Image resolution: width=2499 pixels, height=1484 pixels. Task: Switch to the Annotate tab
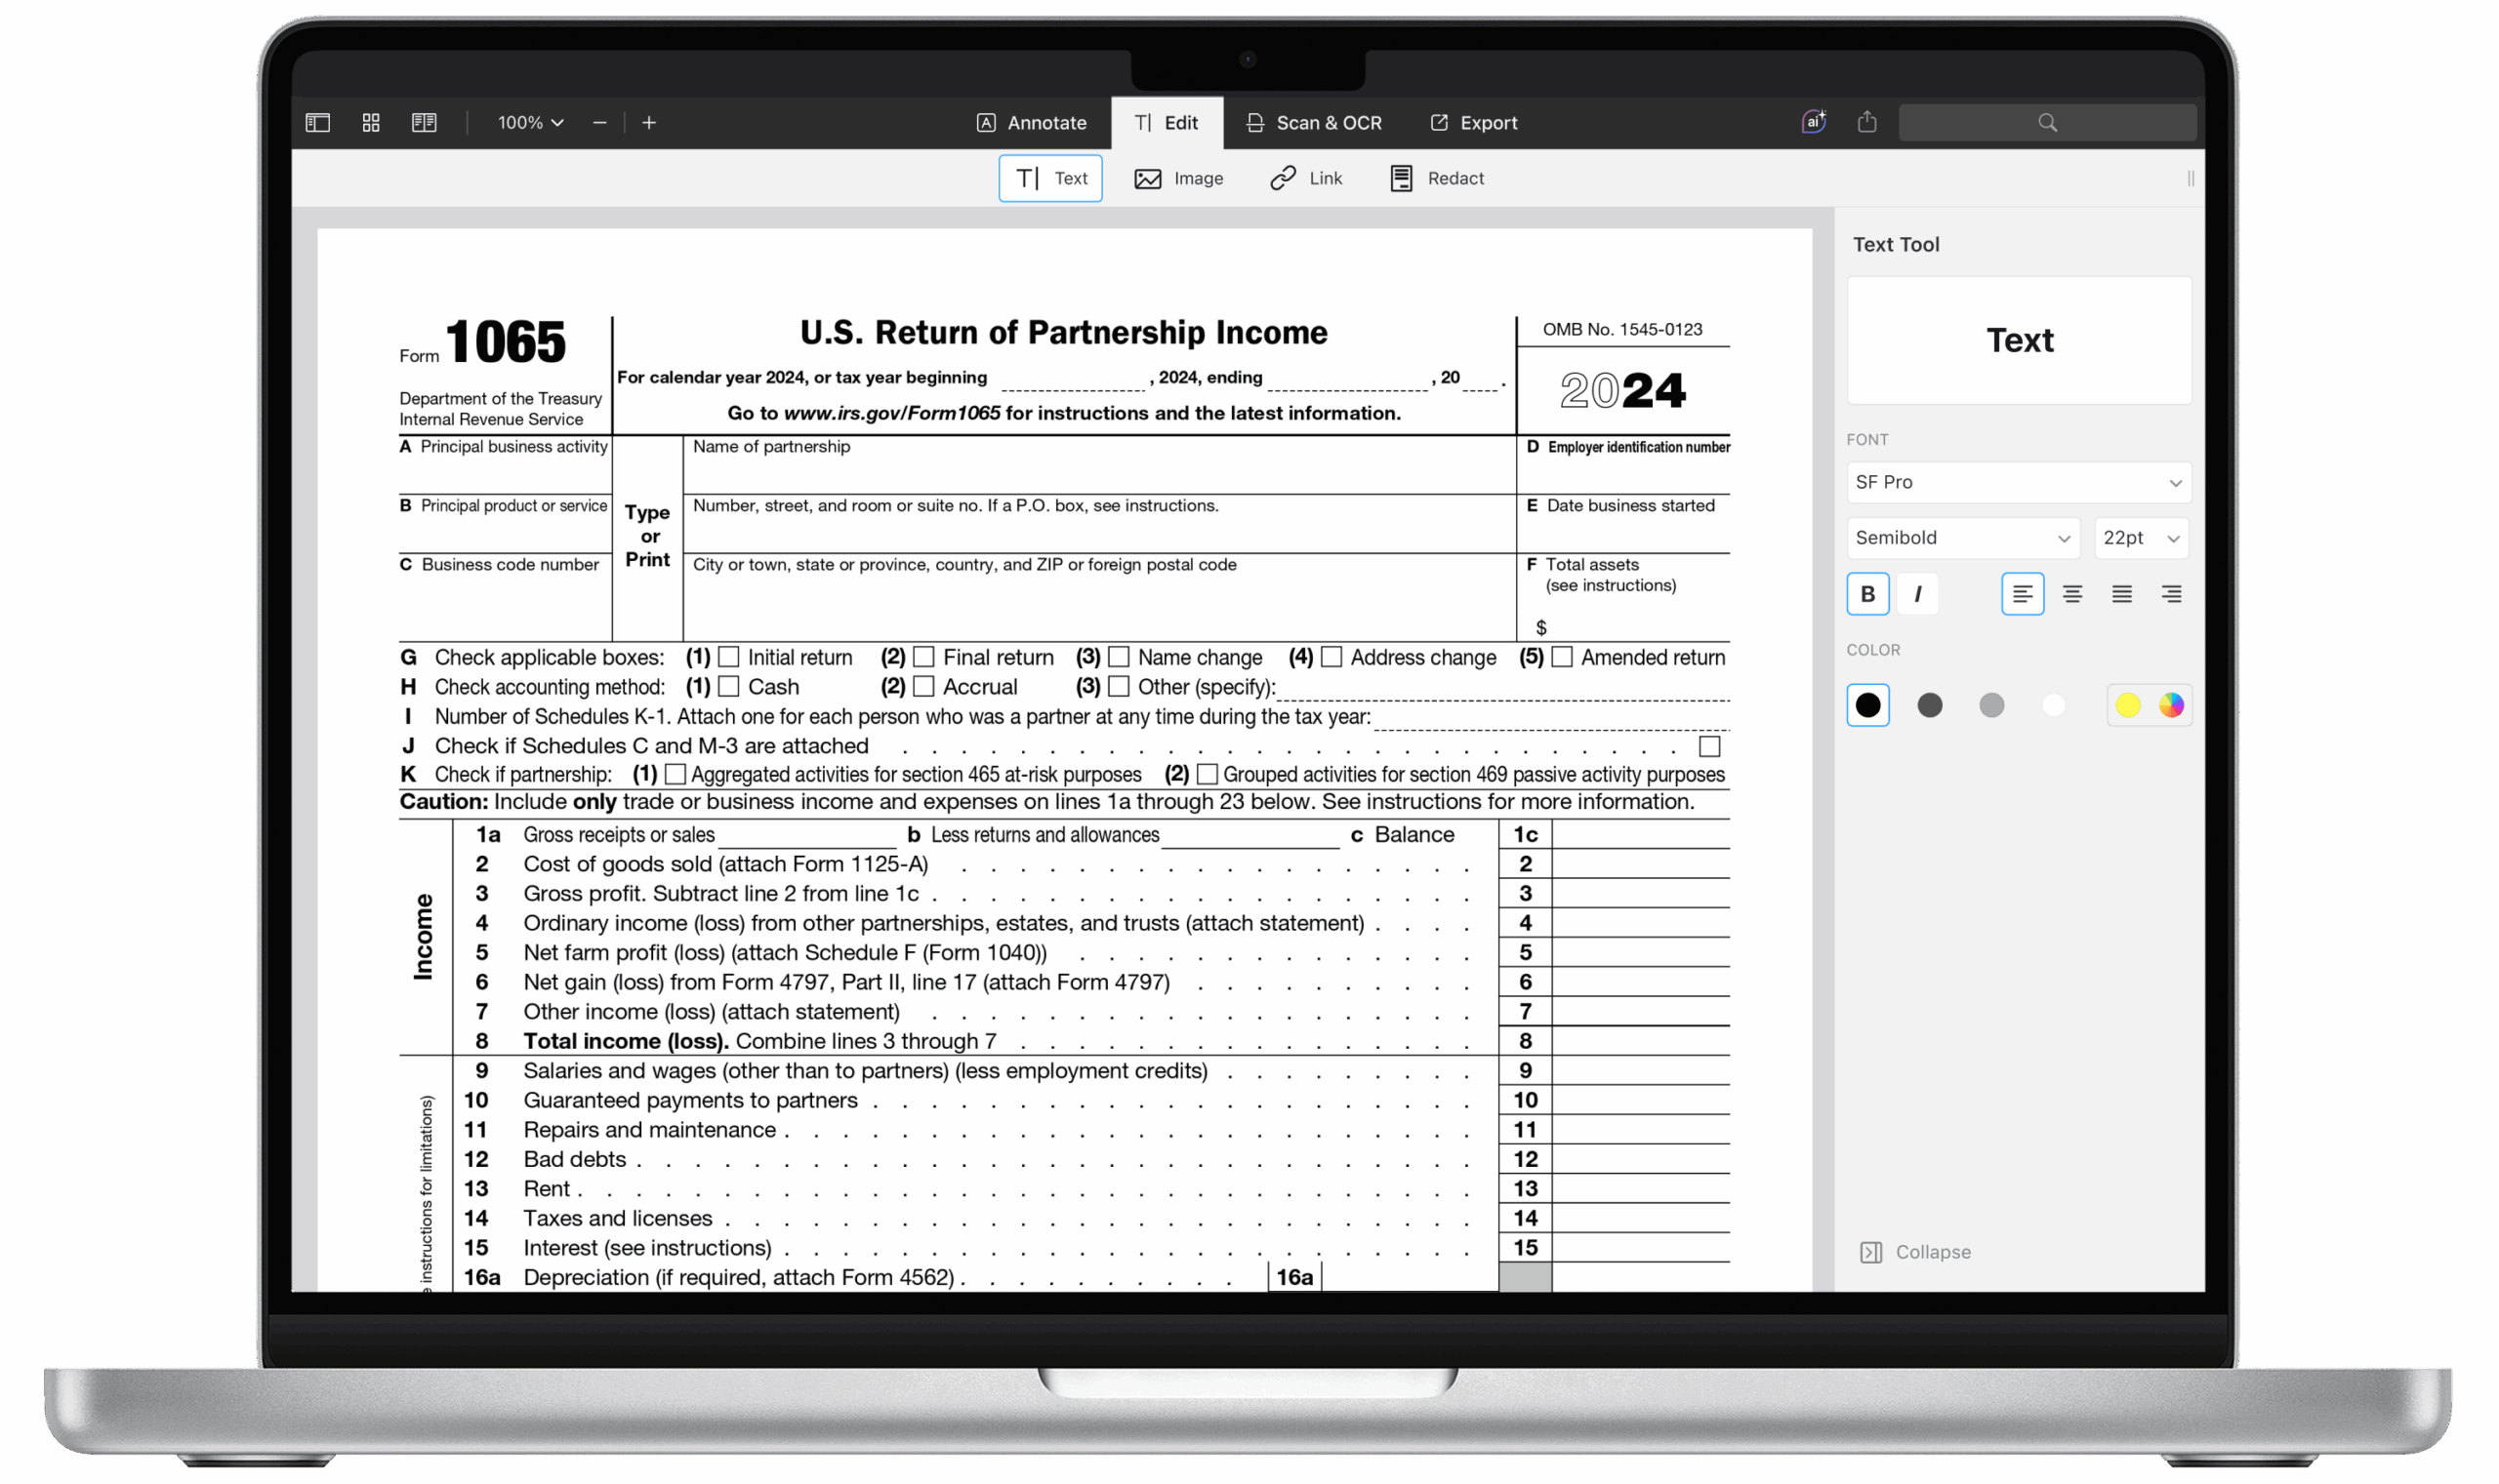[1033, 122]
